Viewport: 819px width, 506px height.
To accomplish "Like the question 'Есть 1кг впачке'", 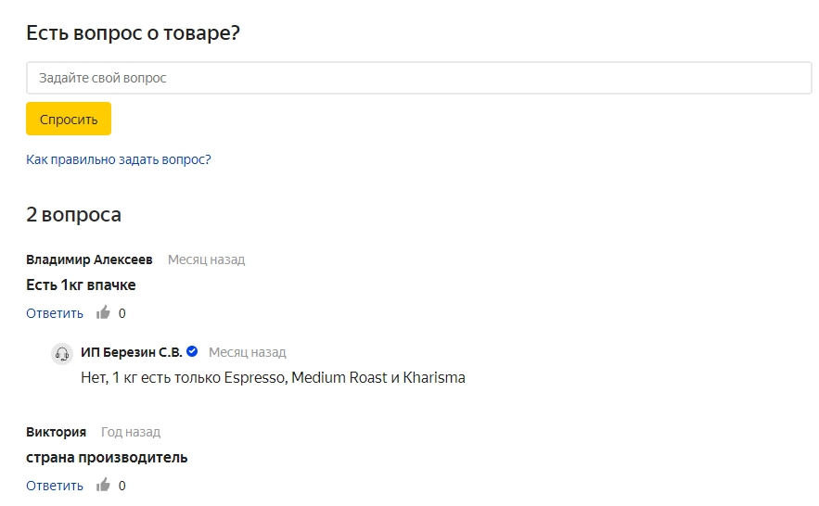I will (103, 312).
